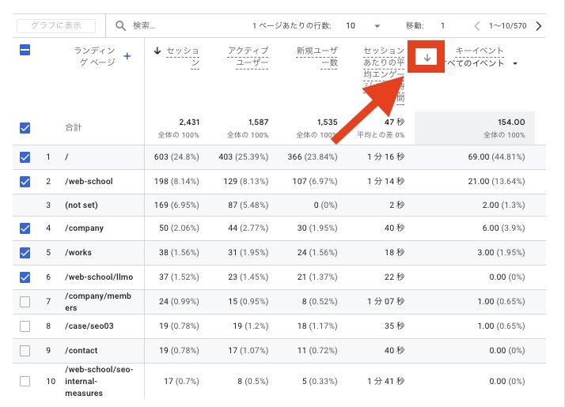Sort by アクティブユーザー column header
Viewport: 565px width, 407px height.
tap(247, 57)
